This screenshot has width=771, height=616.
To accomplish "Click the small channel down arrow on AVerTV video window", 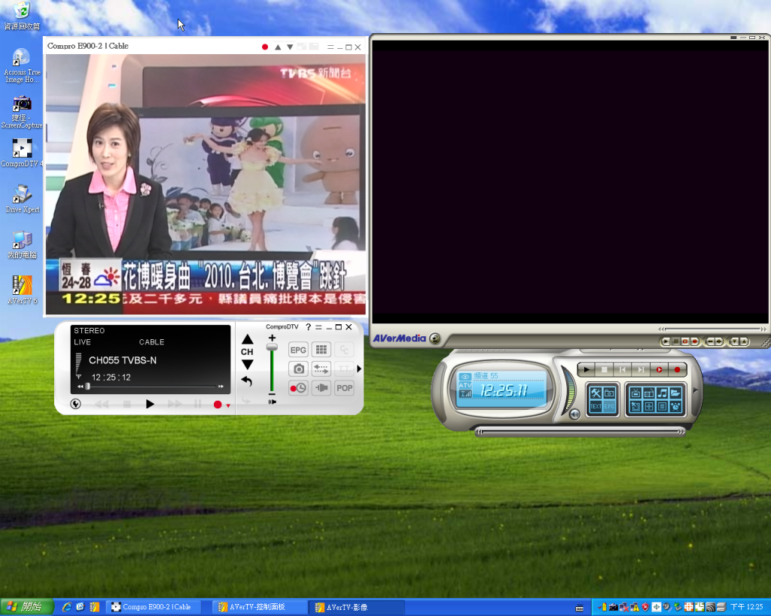I will pyautogui.click(x=734, y=341).
